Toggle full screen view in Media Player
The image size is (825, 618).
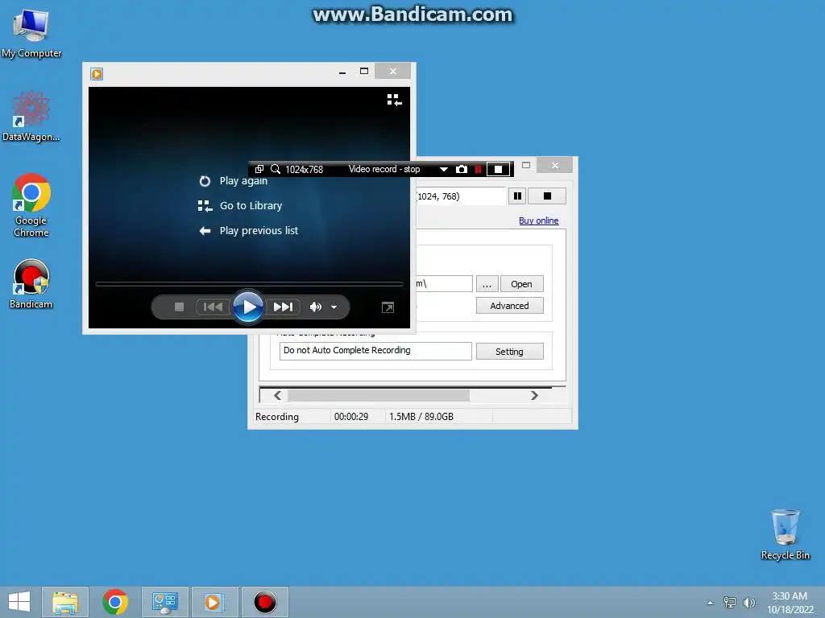[x=388, y=307]
